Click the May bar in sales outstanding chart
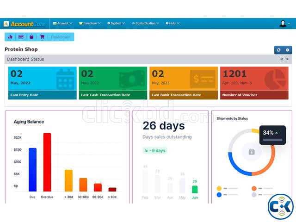The height and width of the screenshot is (222, 296). point(182,186)
